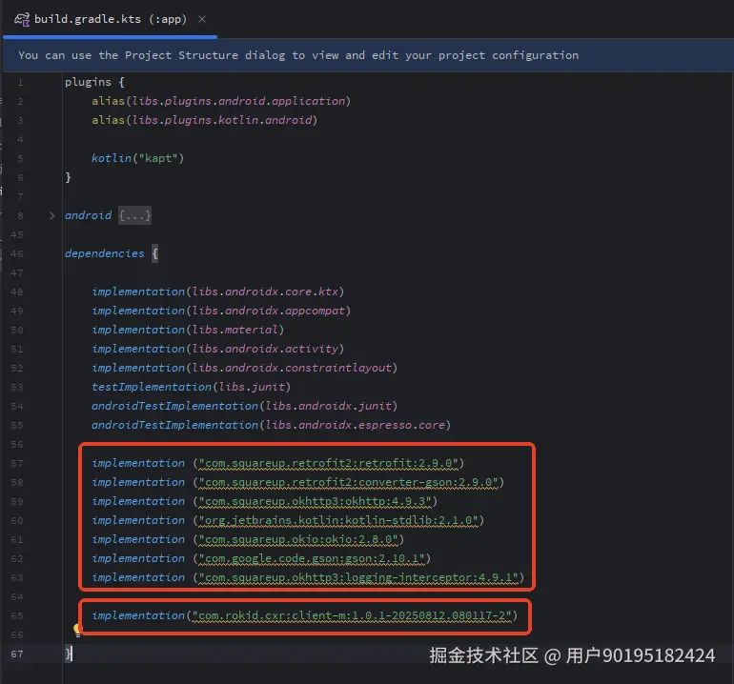Click line number 67 in gutter
Image resolution: width=734 pixels, height=684 pixels.
[17, 654]
